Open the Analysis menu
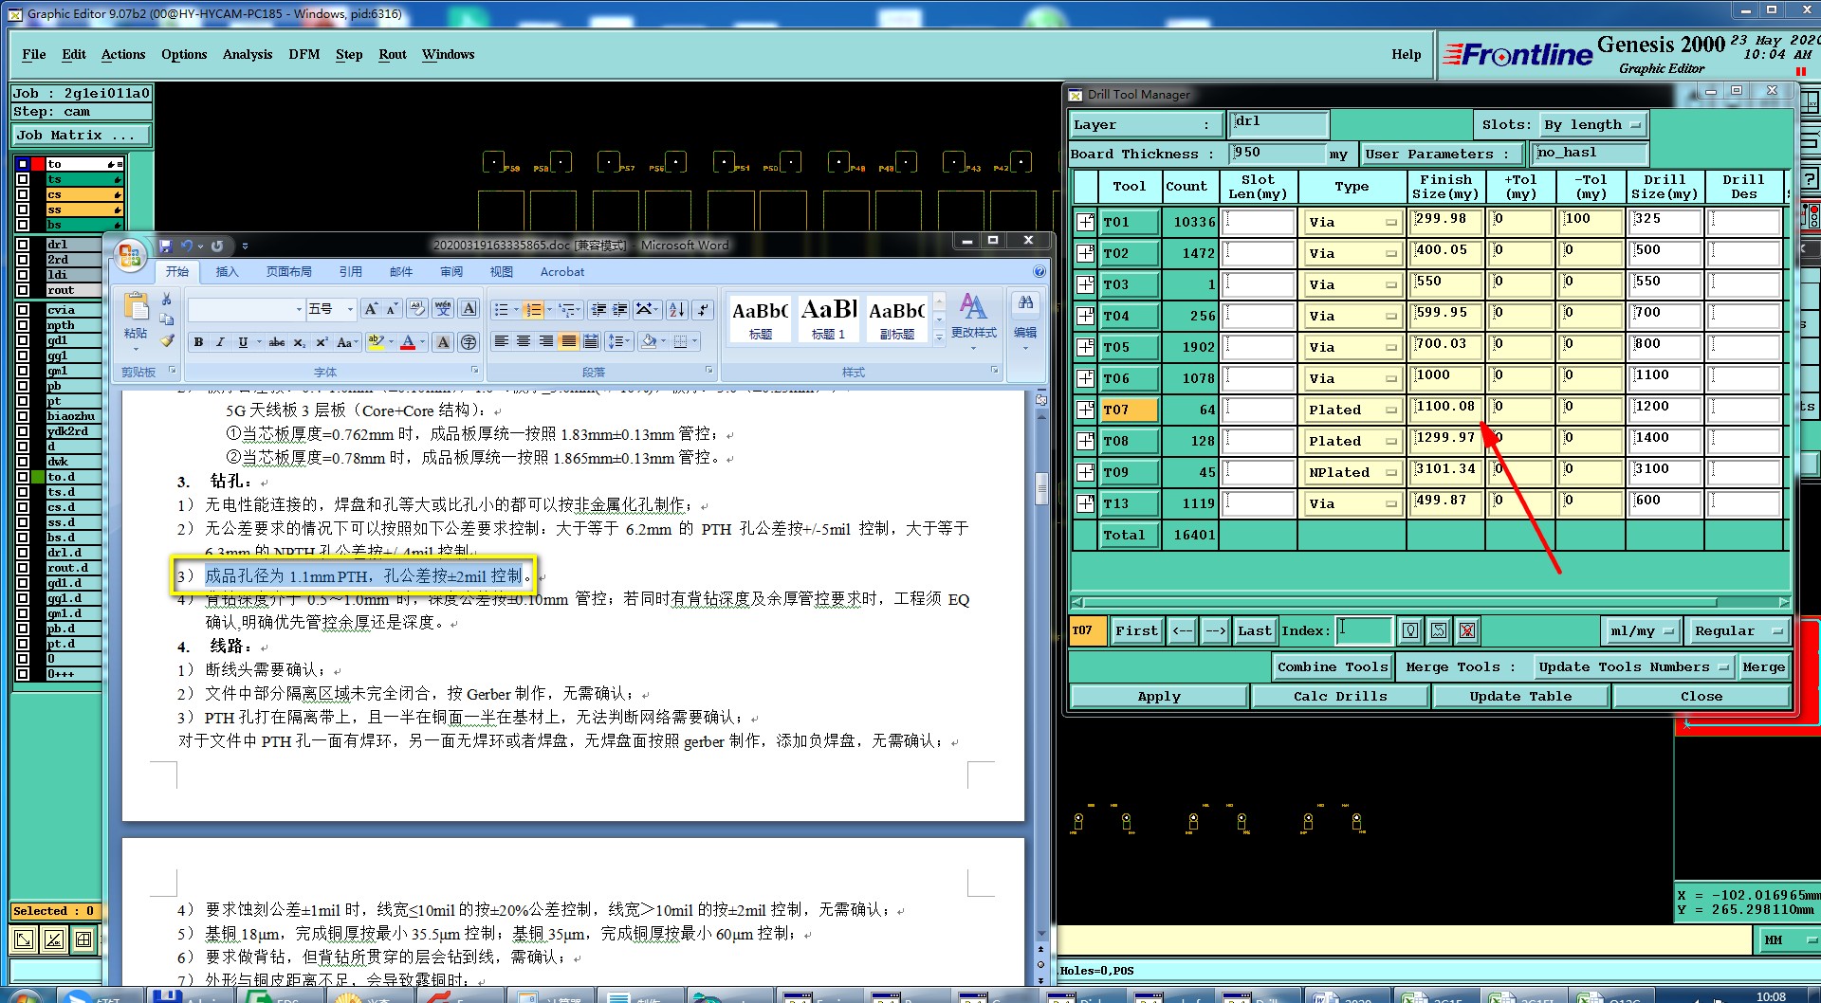The image size is (1821, 1003). click(x=247, y=54)
